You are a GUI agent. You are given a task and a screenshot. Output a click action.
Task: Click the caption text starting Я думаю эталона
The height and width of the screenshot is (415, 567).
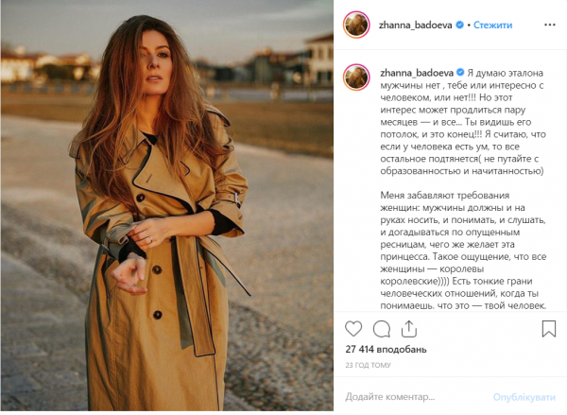tap(463, 122)
